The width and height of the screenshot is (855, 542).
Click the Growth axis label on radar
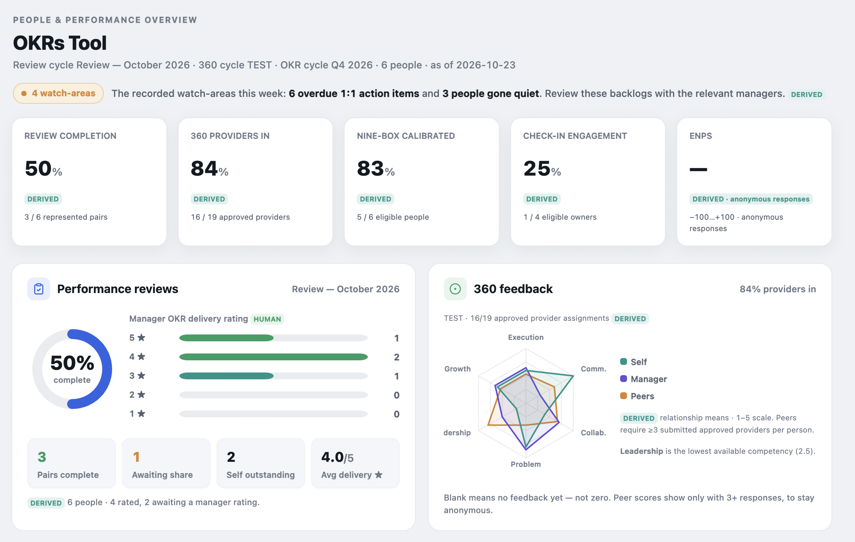(458, 369)
